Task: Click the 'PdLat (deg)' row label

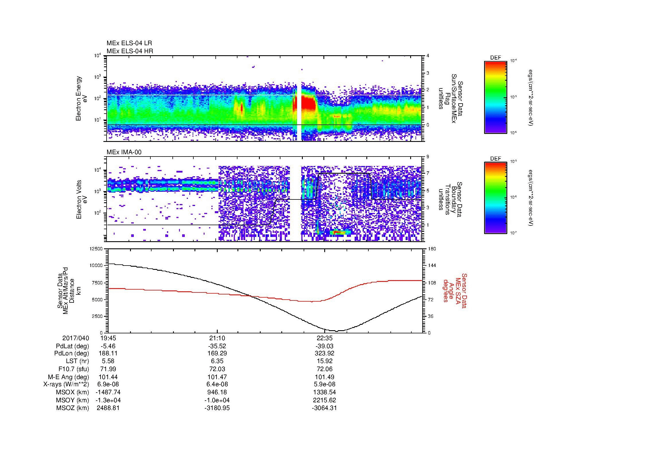Action: coord(72,346)
